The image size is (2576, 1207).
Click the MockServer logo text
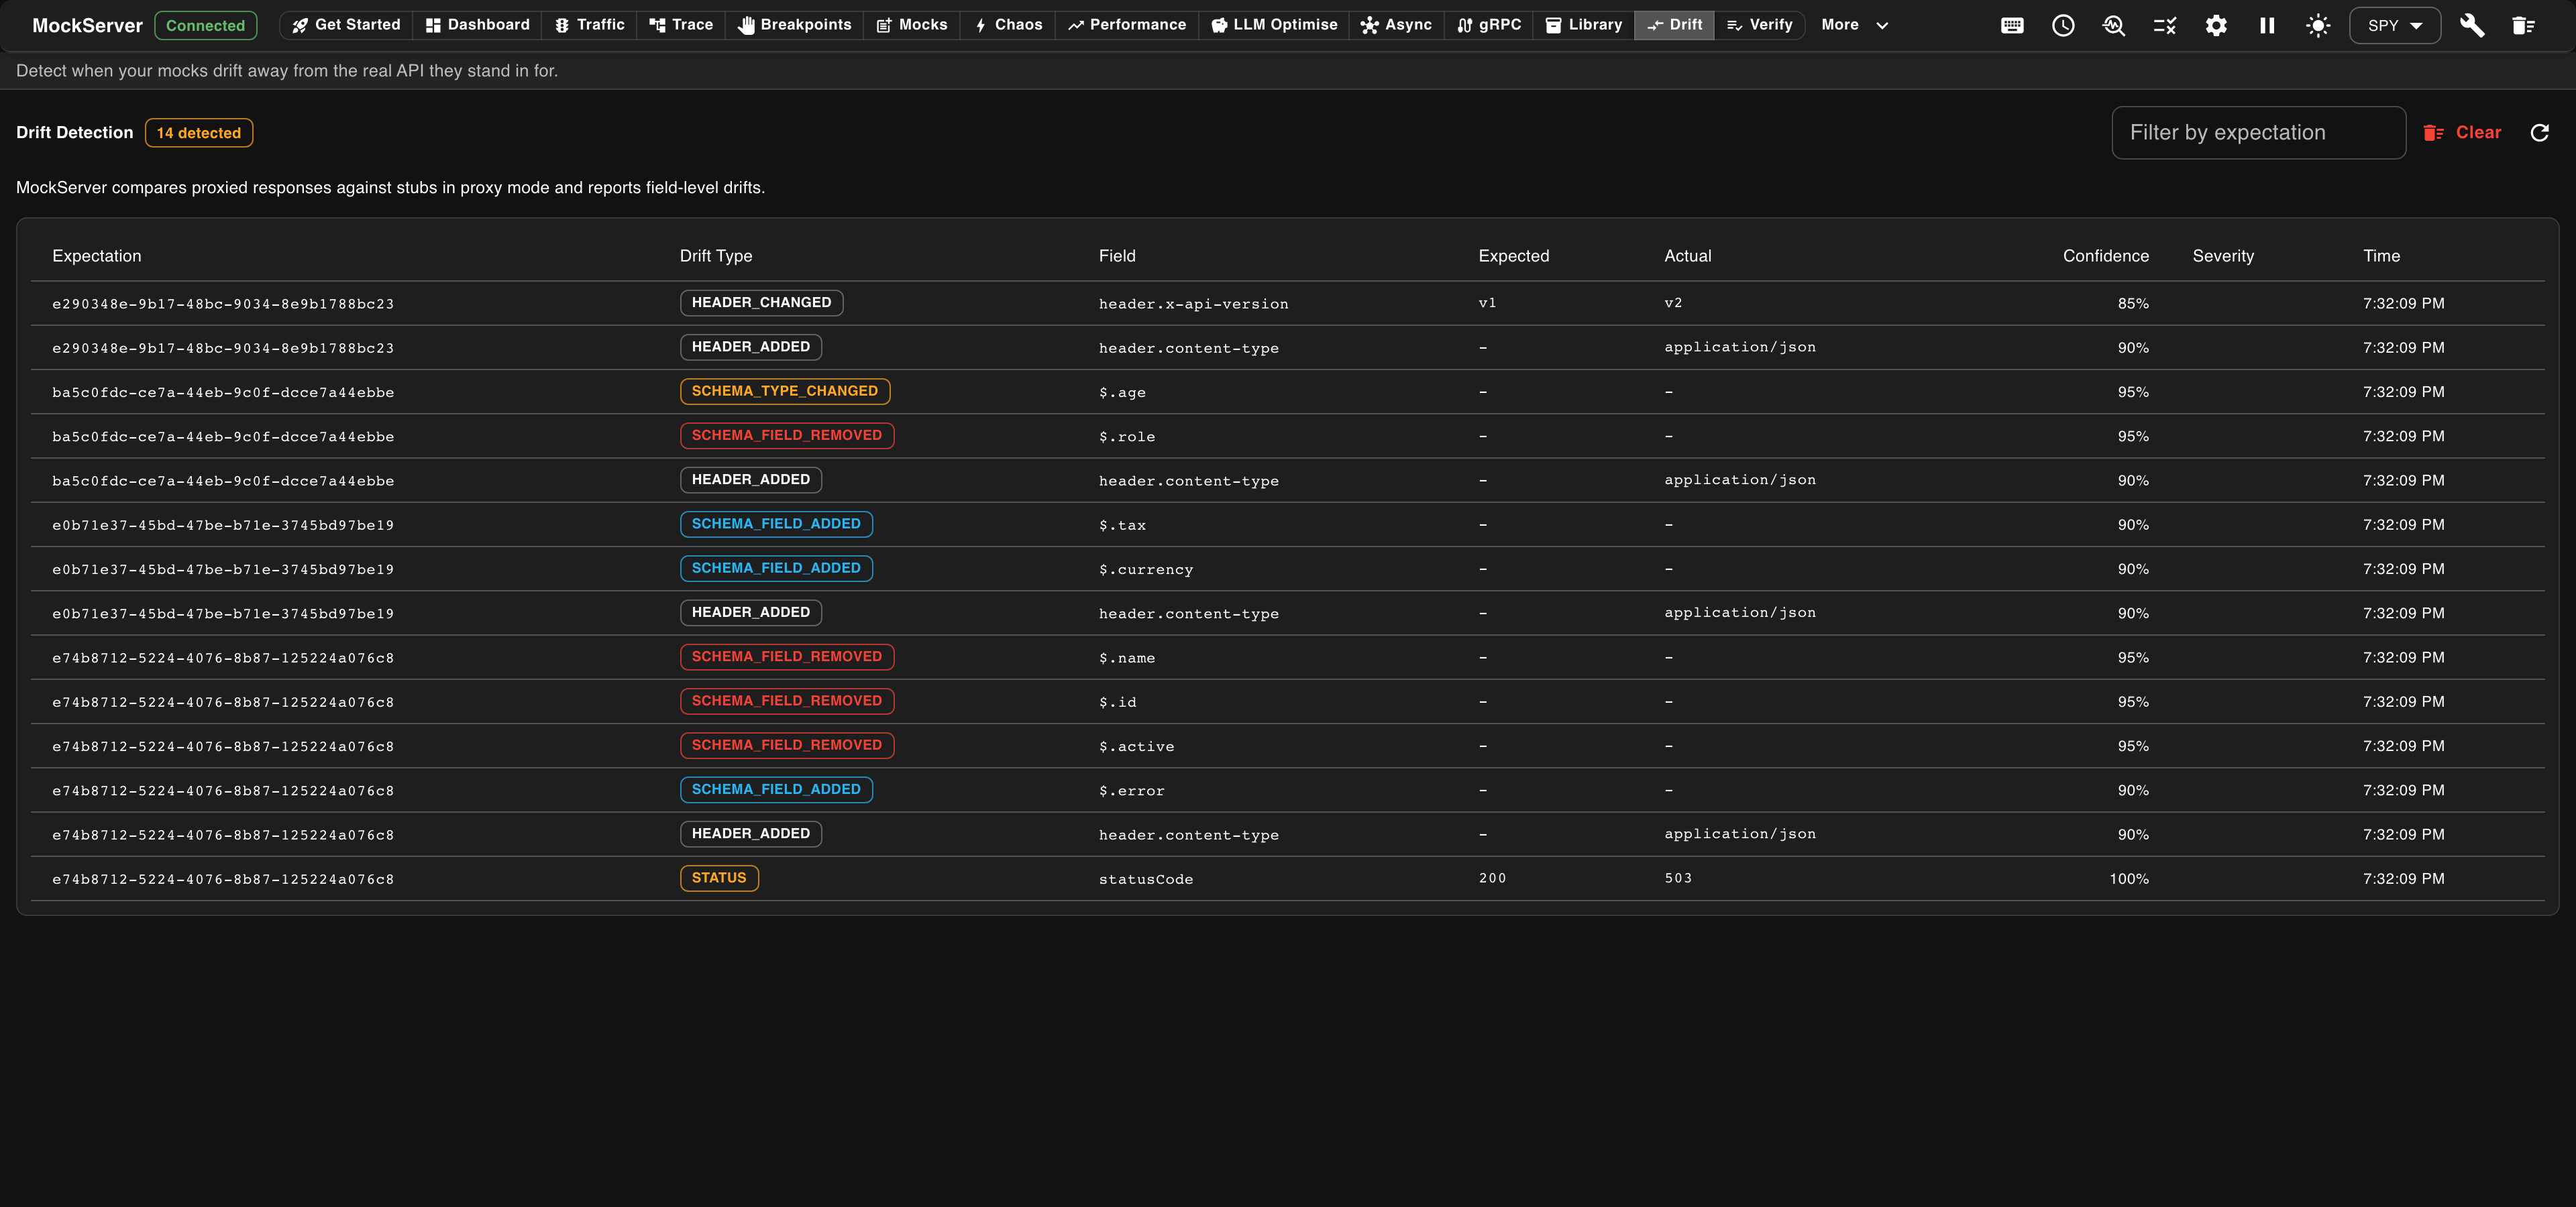[87, 26]
